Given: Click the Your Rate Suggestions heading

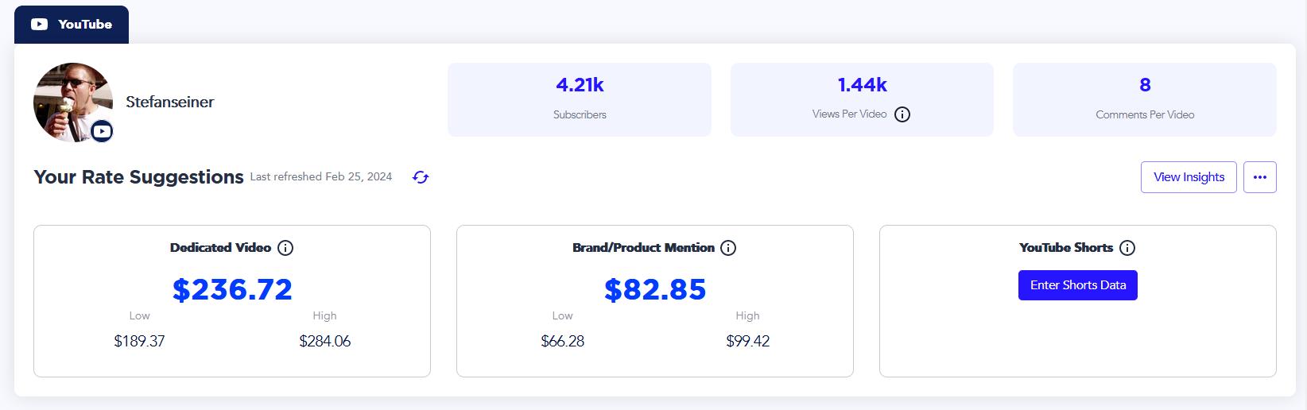Looking at the screenshot, I should [138, 177].
